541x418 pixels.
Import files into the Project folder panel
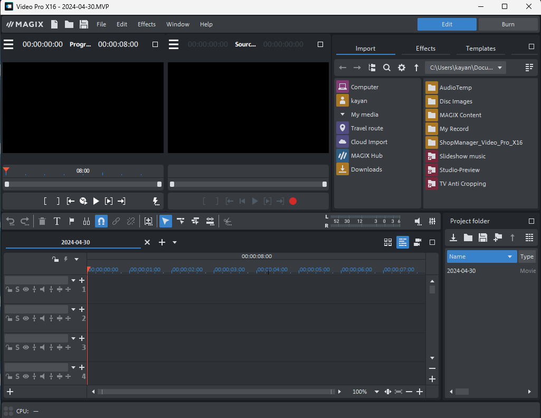click(x=453, y=237)
